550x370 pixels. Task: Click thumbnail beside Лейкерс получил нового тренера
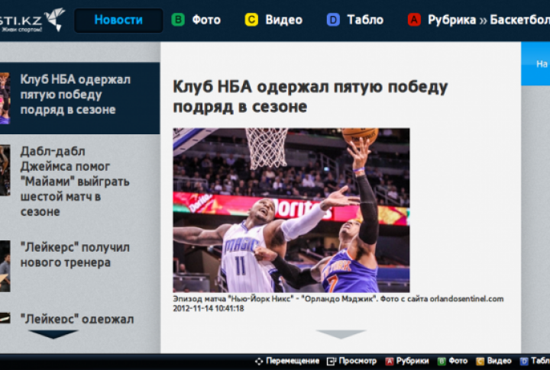pos(5,266)
